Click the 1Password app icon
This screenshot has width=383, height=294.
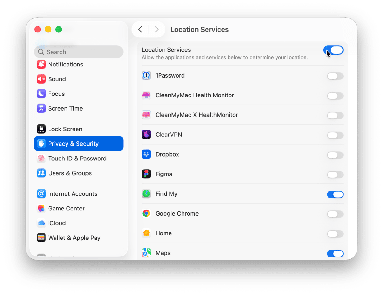click(x=146, y=76)
